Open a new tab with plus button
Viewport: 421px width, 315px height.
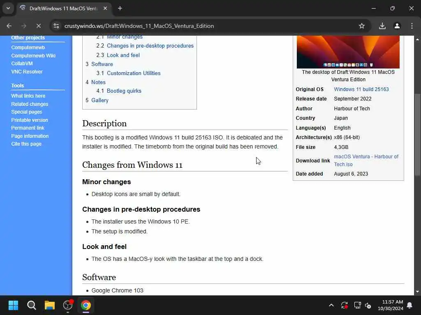click(120, 8)
